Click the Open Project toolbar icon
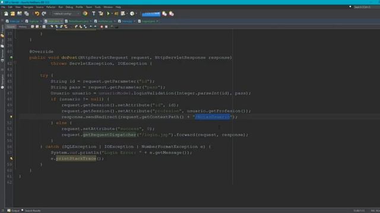 pos(20,14)
